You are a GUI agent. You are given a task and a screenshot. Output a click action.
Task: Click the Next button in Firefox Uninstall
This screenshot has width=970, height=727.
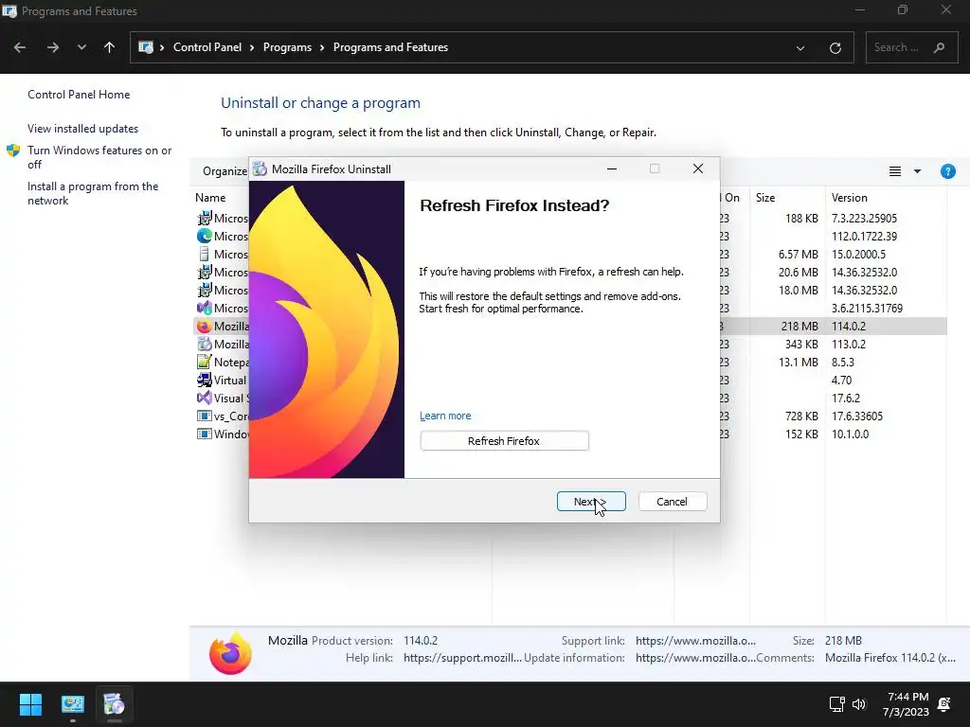point(591,502)
